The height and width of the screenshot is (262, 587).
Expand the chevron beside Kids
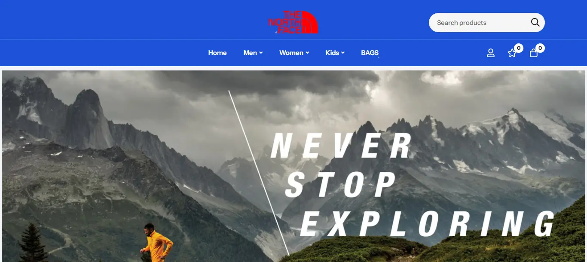point(343,53)
